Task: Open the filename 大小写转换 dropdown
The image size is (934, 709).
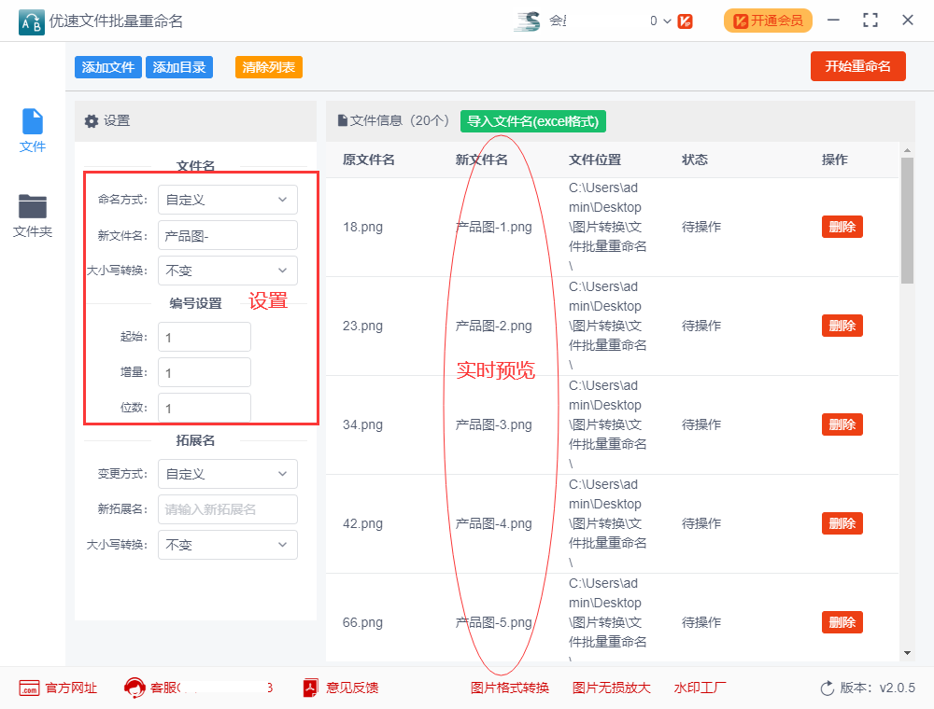Action: [x=228, y=271]
